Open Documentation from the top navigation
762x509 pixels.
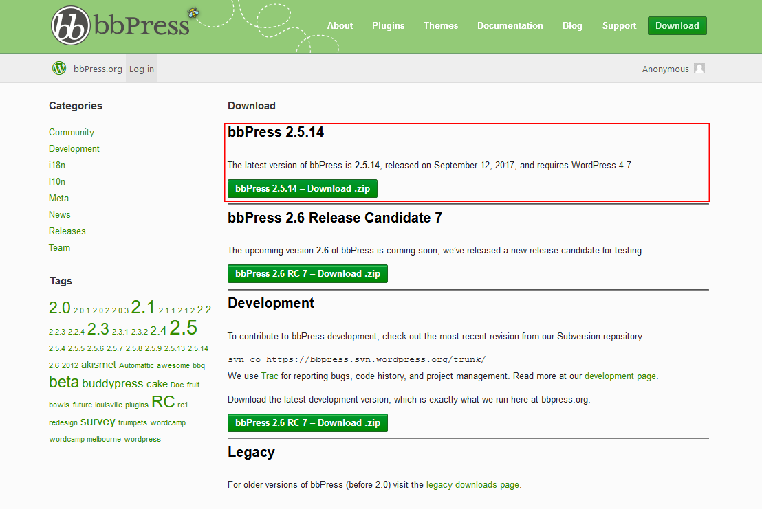(510, 25)
